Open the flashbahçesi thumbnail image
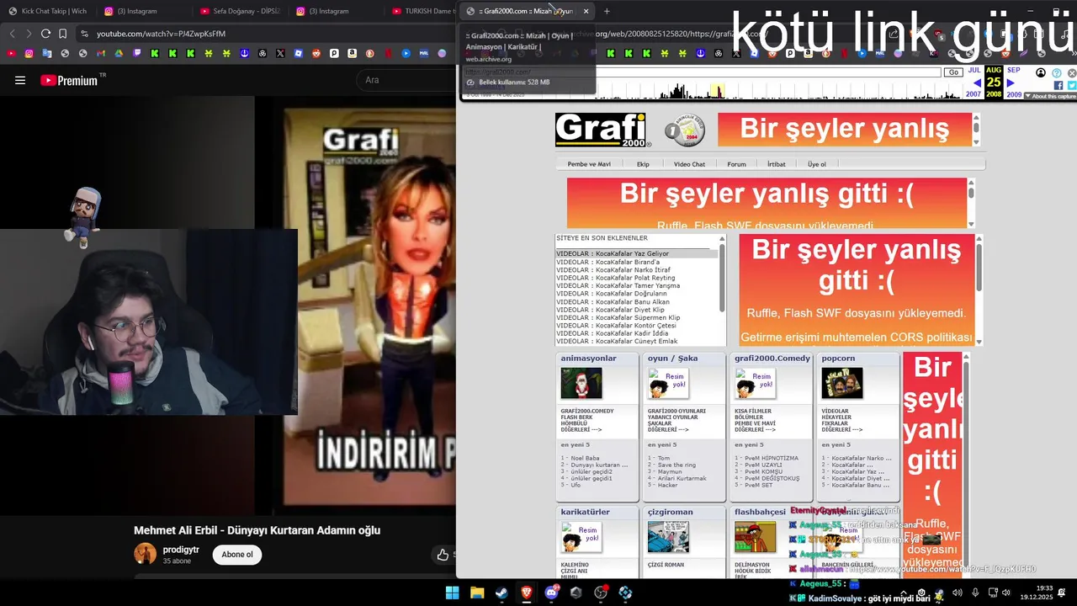Screen dimensions: 1077x606 tap(755, 537)
